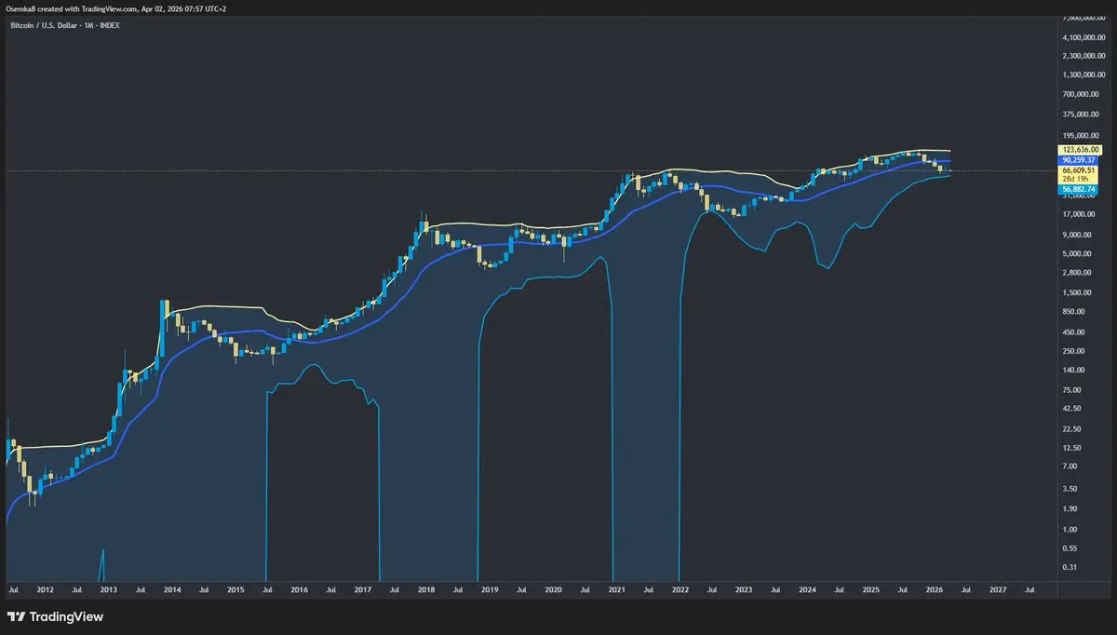This screenshot has height=635, width=1117.
Task: Click the 250.00 price axis label
Action: 1074,351
